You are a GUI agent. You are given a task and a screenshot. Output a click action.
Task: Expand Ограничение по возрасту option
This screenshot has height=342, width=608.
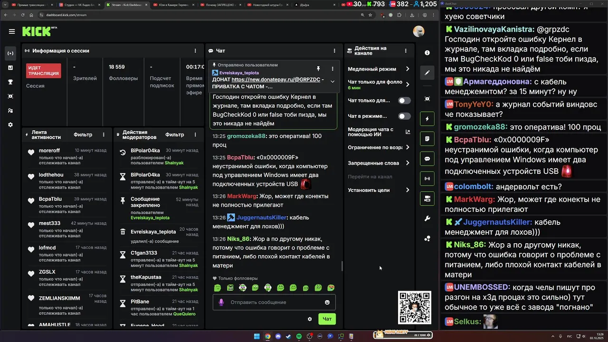pos(379,147)
